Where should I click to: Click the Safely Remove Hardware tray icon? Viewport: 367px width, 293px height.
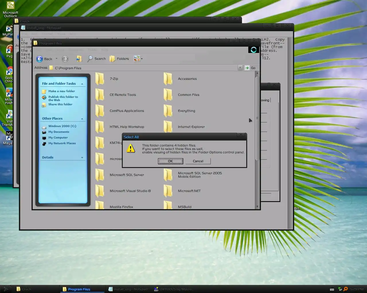coord(340,289)
